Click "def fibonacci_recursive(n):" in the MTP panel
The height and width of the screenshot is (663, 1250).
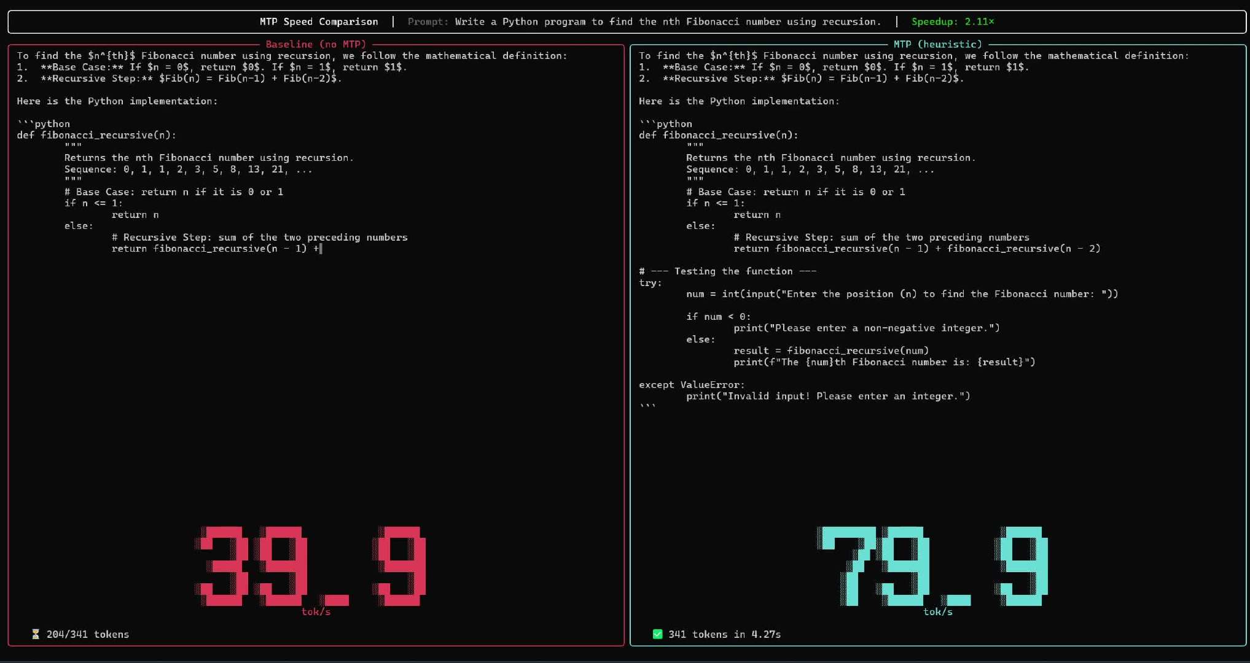[x=719, y=135]
